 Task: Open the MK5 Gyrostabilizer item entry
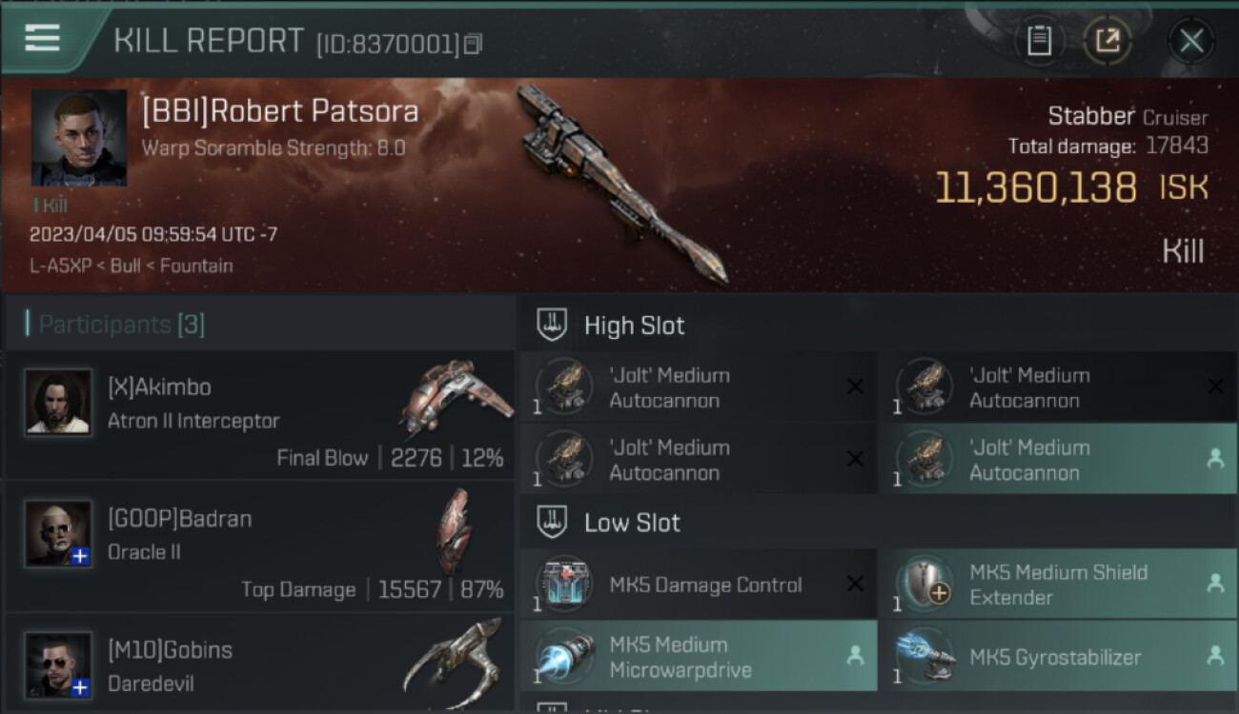(1058, 657)
